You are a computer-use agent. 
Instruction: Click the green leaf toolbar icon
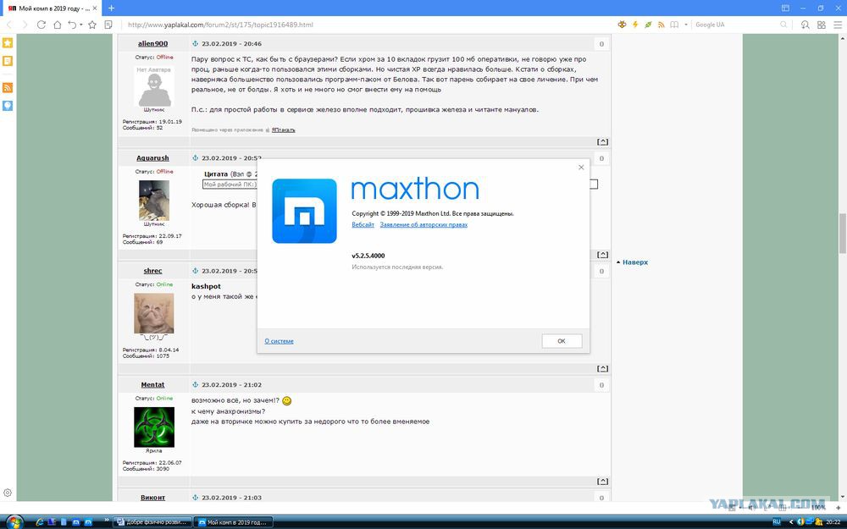(648, 25)
